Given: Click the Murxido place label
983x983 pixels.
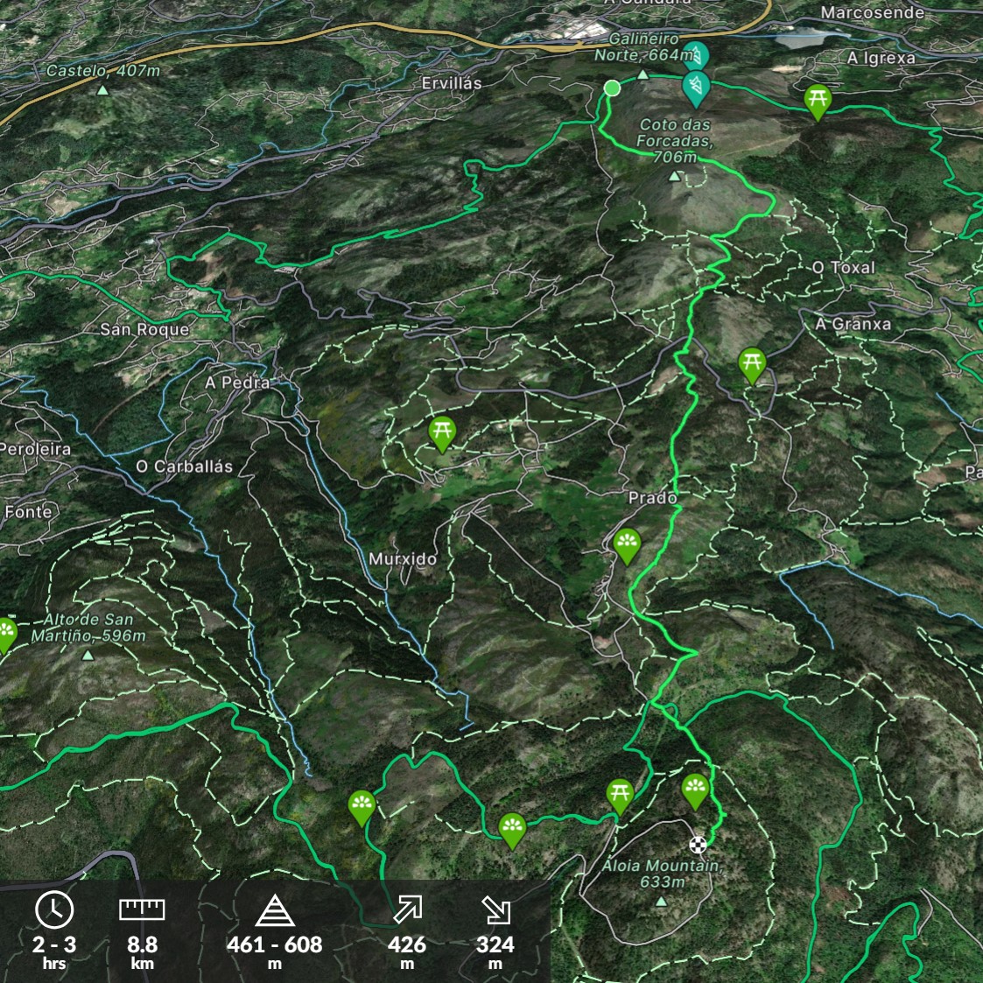Looking at the screenshot, I should 403,558.
